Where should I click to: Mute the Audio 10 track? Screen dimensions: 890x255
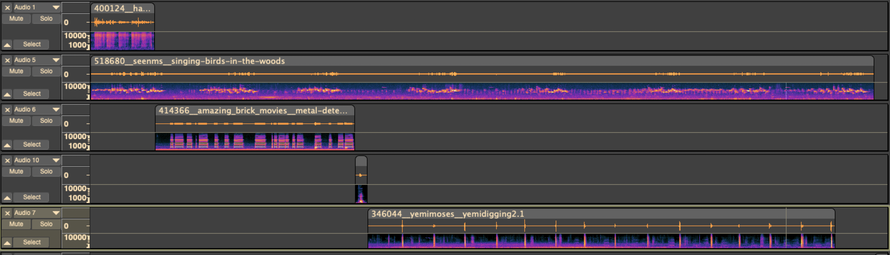[x=16, y=171]
